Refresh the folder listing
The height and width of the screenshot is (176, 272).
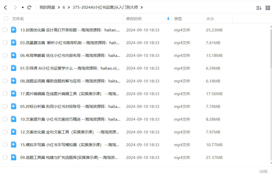[x=29, y=7]
